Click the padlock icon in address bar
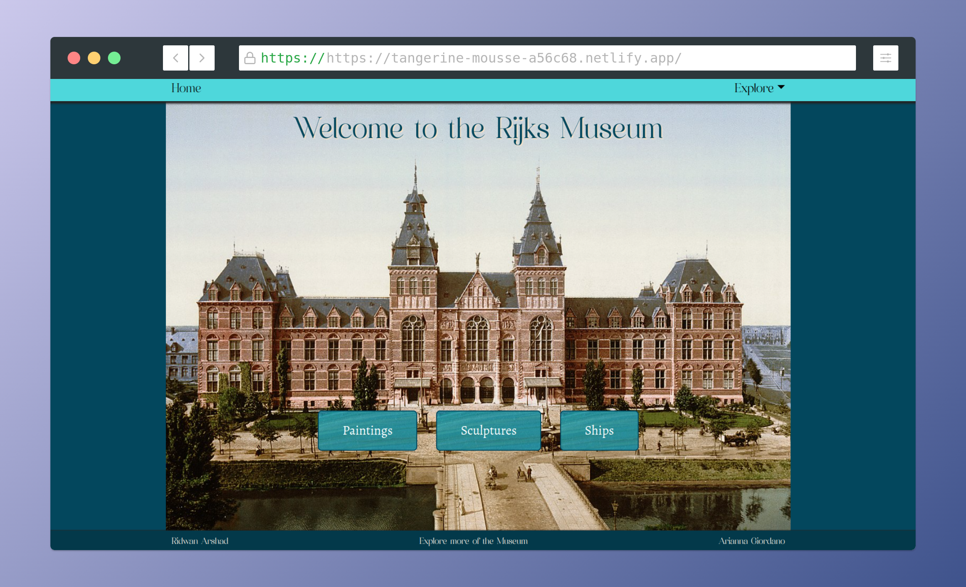Screen dimensions: 966x587 250,58
